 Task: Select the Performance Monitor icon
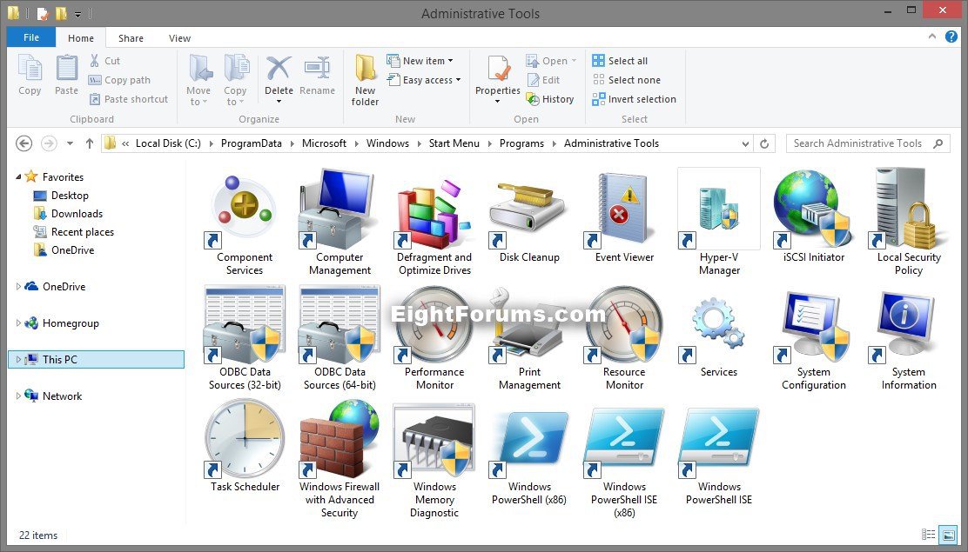[434, 324]
